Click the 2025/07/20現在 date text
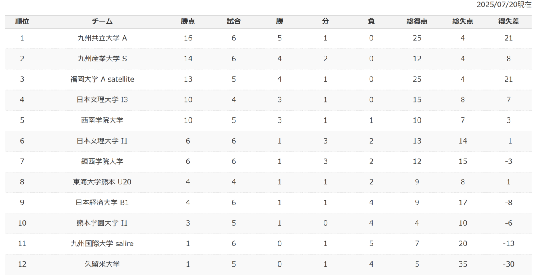Viewport: 540px width, 280px height. pos(504,5)
